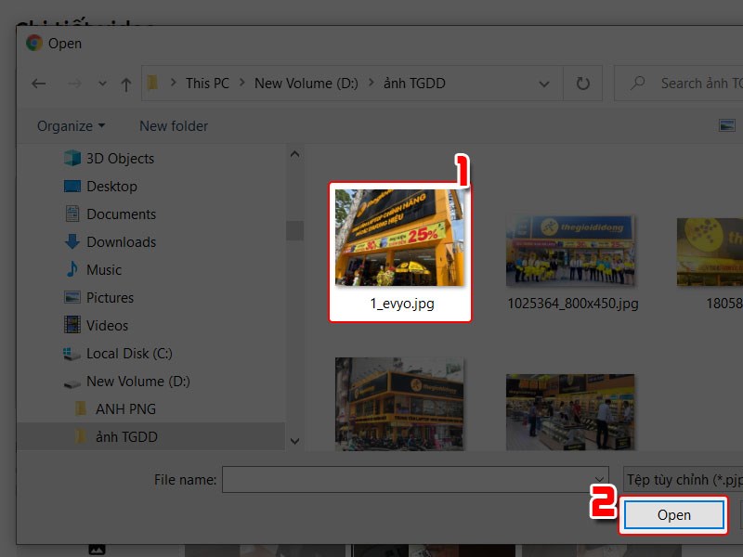This screenshot has height=557, width=743.
Task: Click the Downloads arrow icon
Action: click(72, 241)
